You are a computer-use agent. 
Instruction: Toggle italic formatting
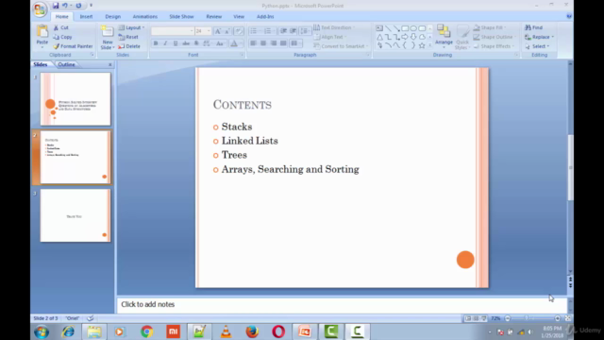point(166,43)
